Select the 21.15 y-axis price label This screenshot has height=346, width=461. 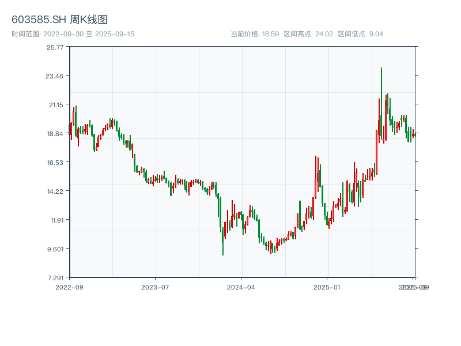pyautogui.click(x=55, y=105)
